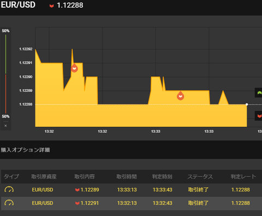Click the 13:32:13 trade time cell
Screen dimensions: 262x216
click(127, 203)
